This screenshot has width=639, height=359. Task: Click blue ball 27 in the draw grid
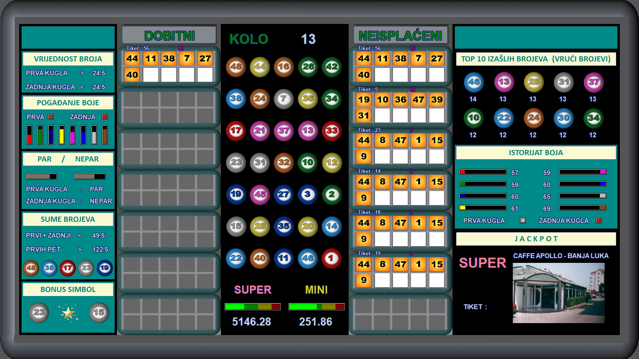(x=284, y=194)
